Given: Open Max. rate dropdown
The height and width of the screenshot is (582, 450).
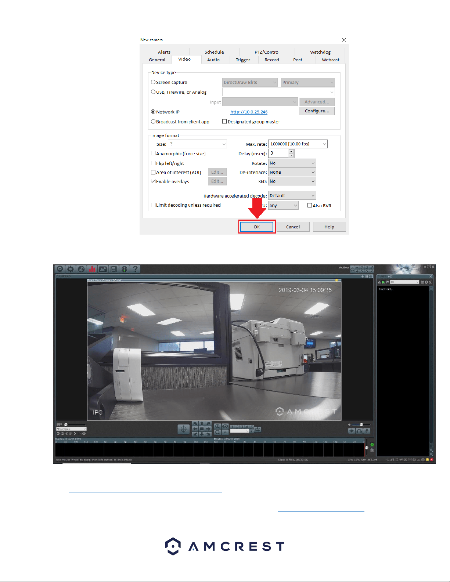Looking at the screenshot, I should coord(298,144).
